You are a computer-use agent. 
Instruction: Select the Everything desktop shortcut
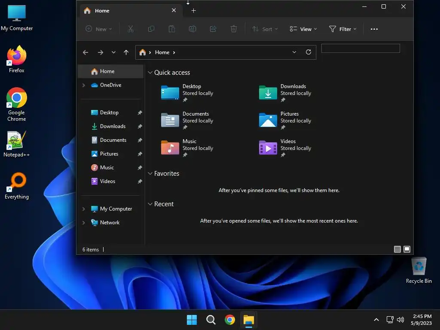(17, 186)
